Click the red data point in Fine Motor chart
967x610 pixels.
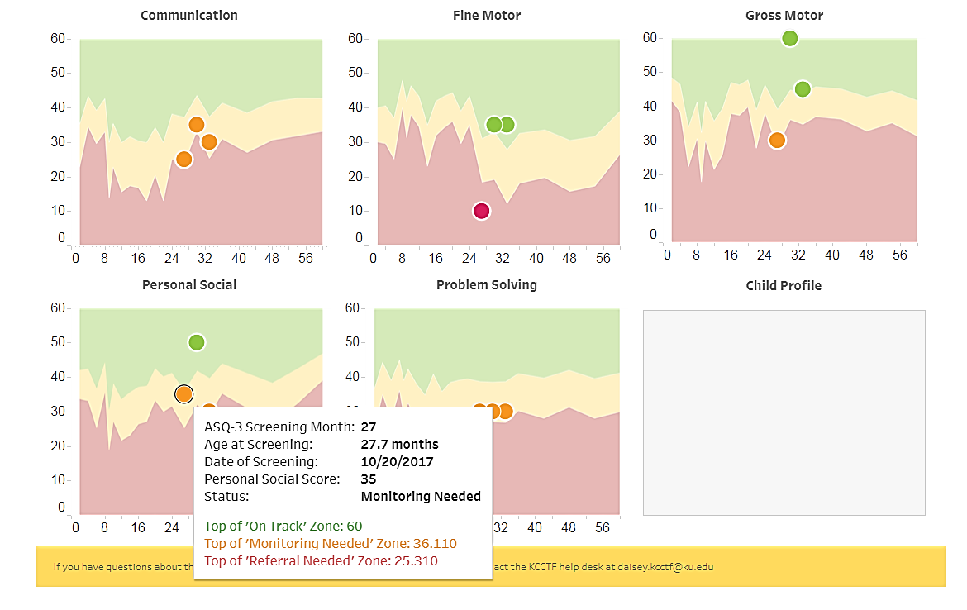[x=482, y=211]
